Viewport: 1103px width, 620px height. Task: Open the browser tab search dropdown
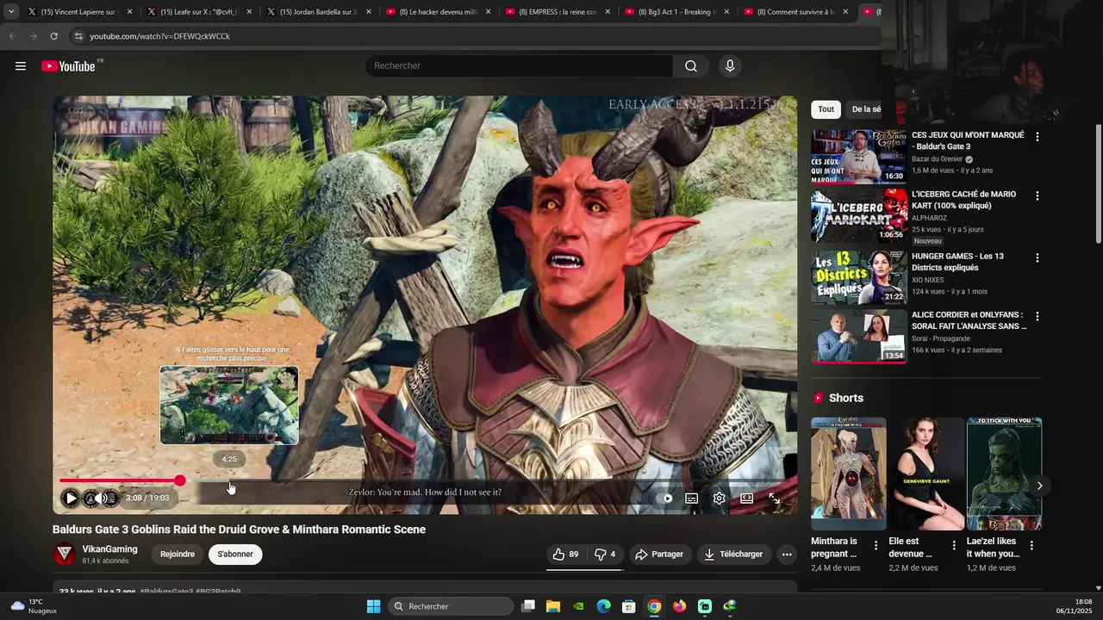[x=11, y=12]
